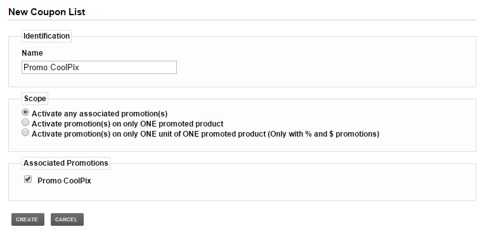Click the Identification section legend
Screen dimensions: 484x234
(46, 36)
